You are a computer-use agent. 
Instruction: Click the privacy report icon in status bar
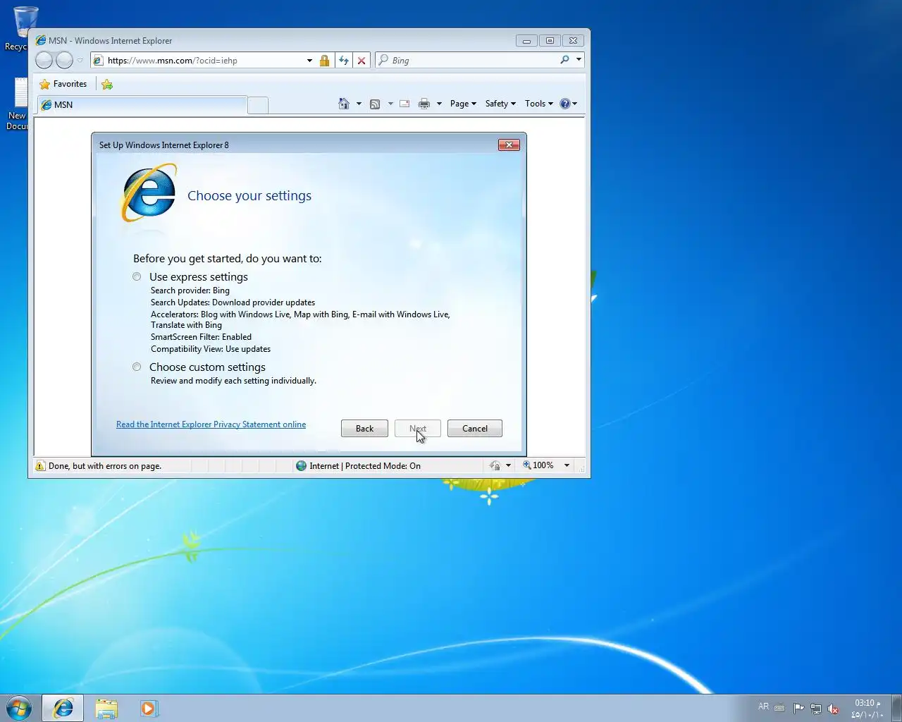(495, 465)
